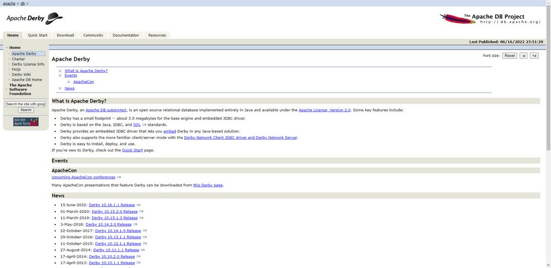This screenshot has height=268, width=551.
Task: Open Derby 10.16.1.1 Release link
Action: click(112, 205)
